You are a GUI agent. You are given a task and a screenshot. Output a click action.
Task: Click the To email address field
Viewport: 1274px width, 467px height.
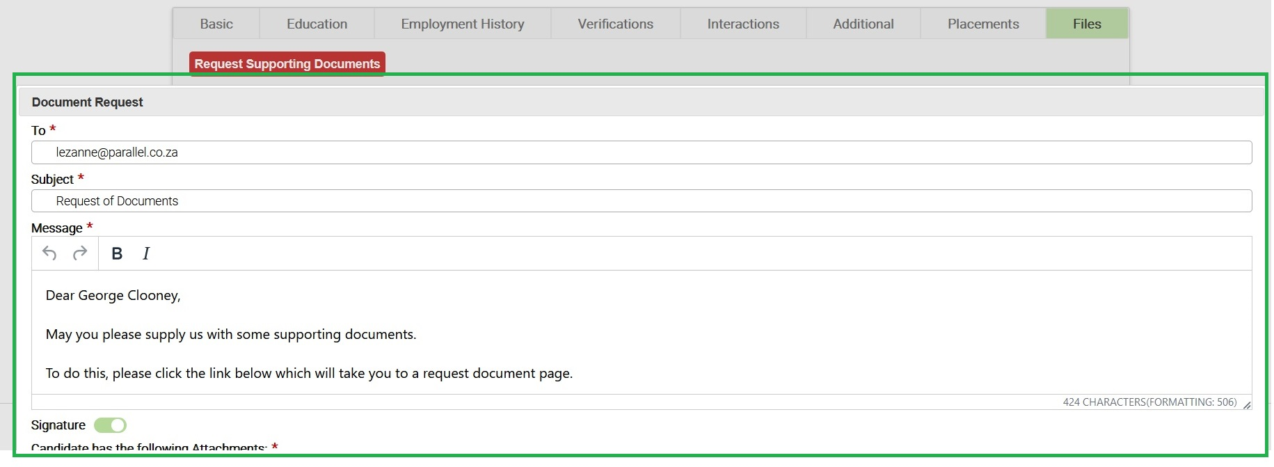(x=640, y=152)
